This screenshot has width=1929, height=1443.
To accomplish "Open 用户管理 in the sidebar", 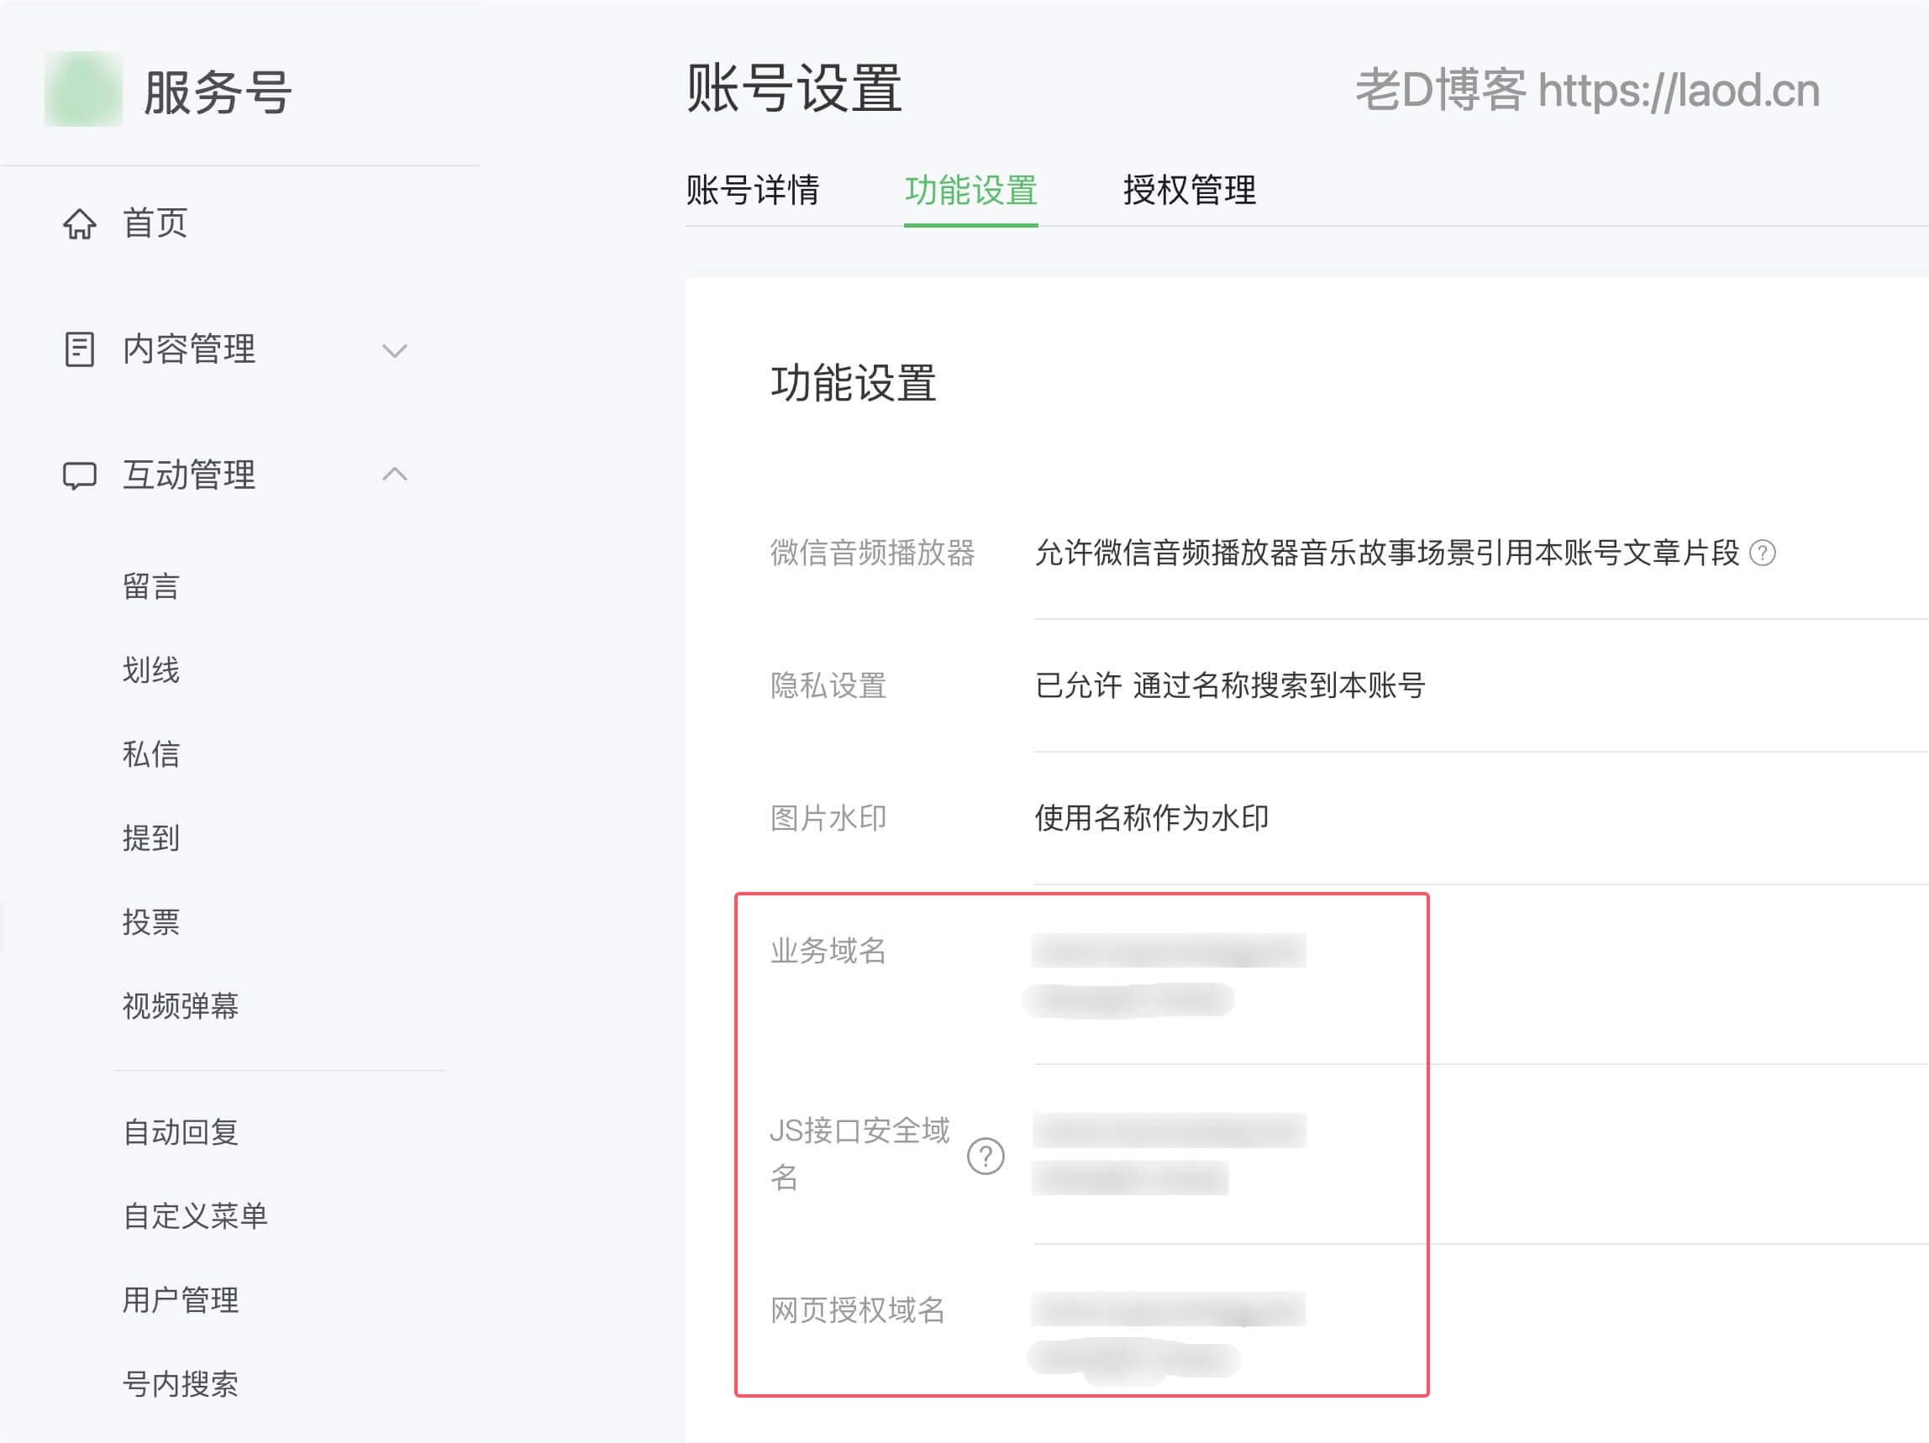I will pyautogui.click(x=181, y=1299).
